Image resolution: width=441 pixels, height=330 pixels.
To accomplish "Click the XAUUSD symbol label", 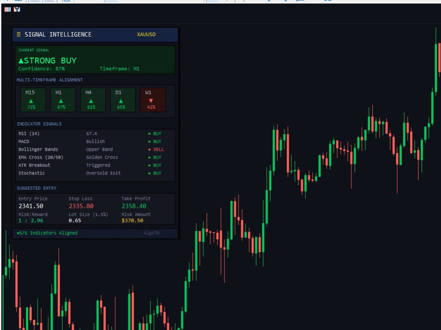I will [146, 34].
